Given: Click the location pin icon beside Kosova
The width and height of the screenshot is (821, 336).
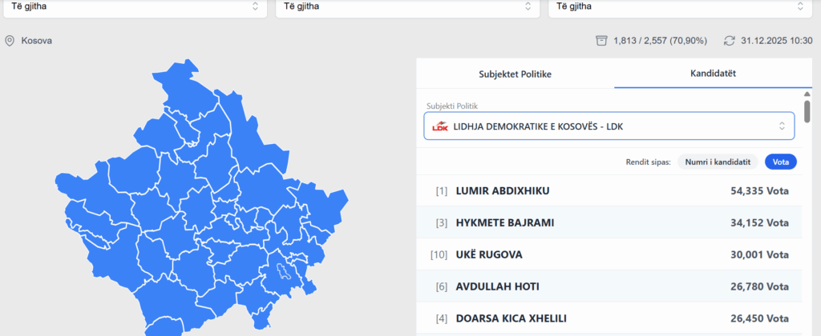Looking at the screenshot, I should pyautogui.click(x=10, y=40).
